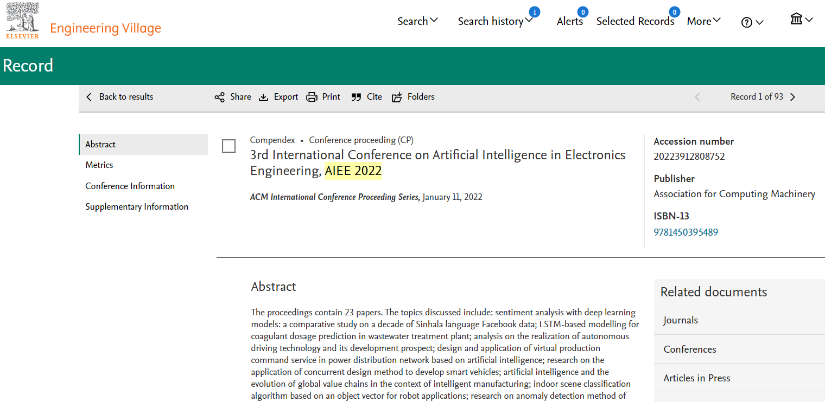This screenshot has width=825, height=402.
Task: Click ACM International Conference Proceeding Series
Action: (x=335, y=197)
